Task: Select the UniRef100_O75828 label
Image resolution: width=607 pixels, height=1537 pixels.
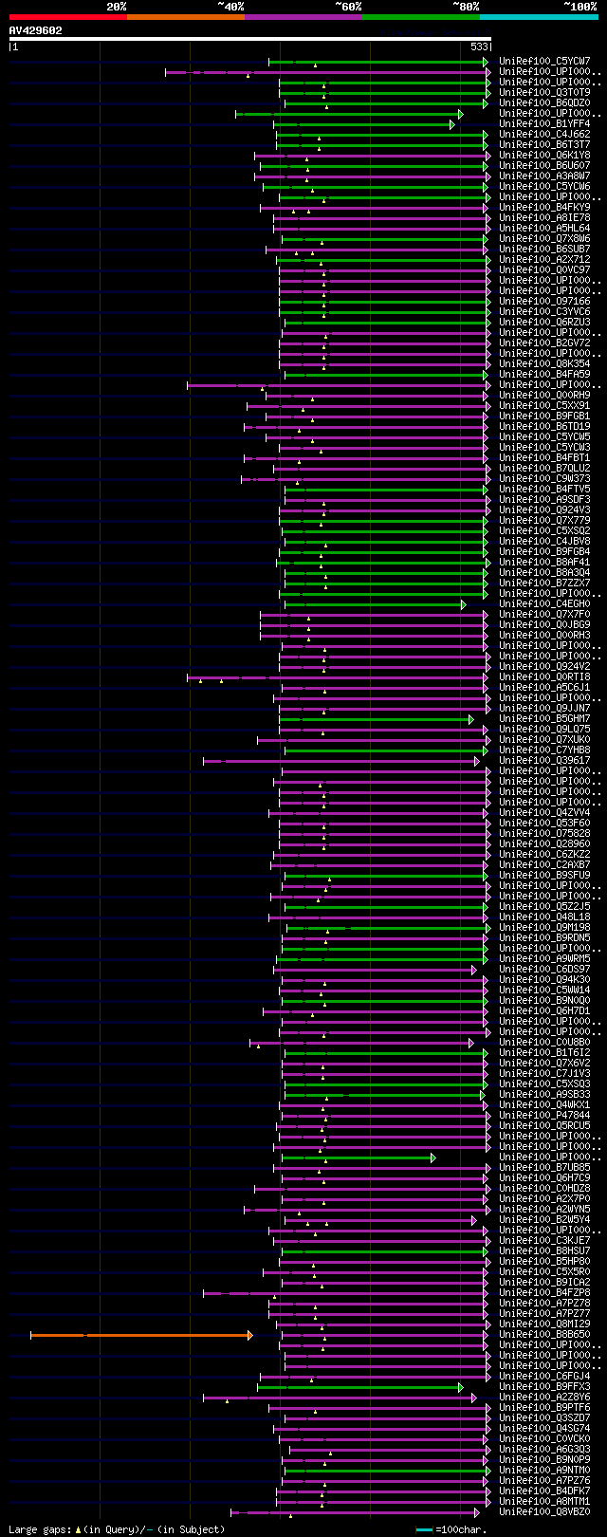Action: [544, 833]
